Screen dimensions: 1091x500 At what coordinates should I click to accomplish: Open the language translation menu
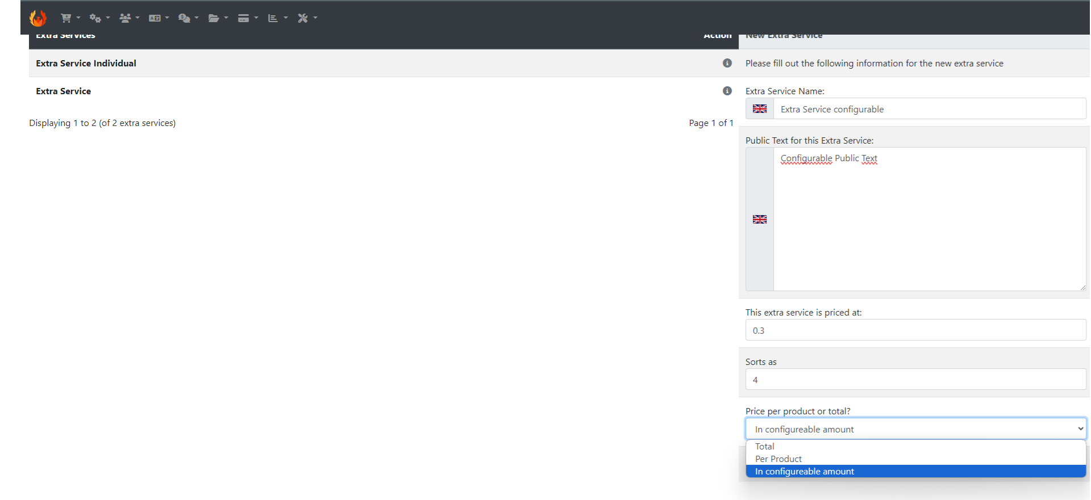(x=159, y=18)
